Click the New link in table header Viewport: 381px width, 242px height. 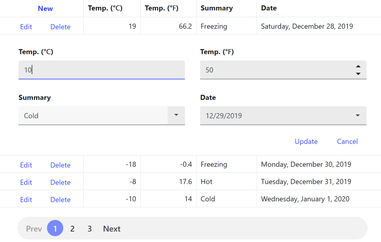[x=45, y=9]
